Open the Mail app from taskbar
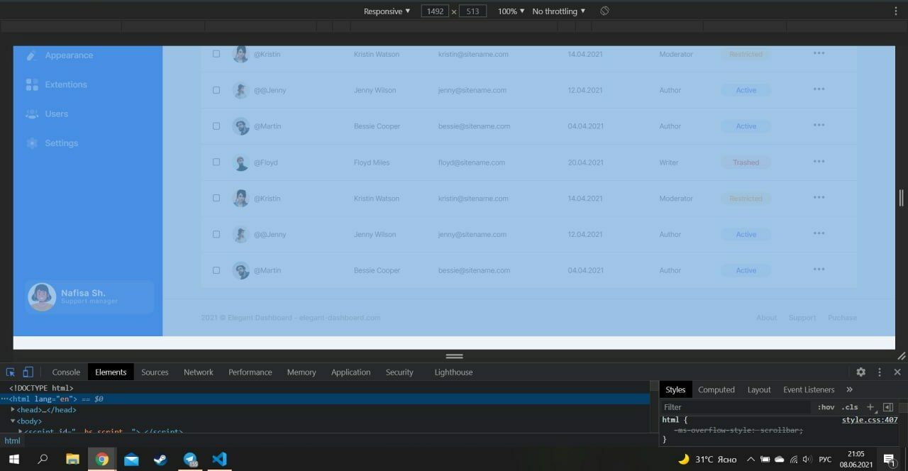908x471 pixels. (131, 459)
